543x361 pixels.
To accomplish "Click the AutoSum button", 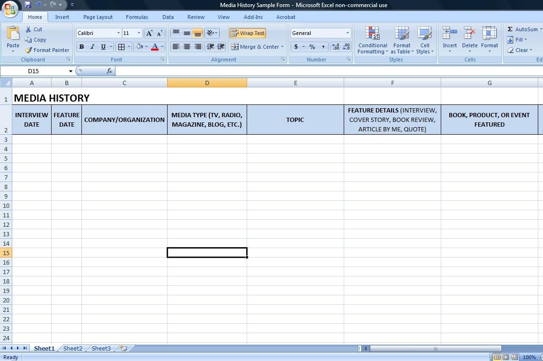I will 523,29.
